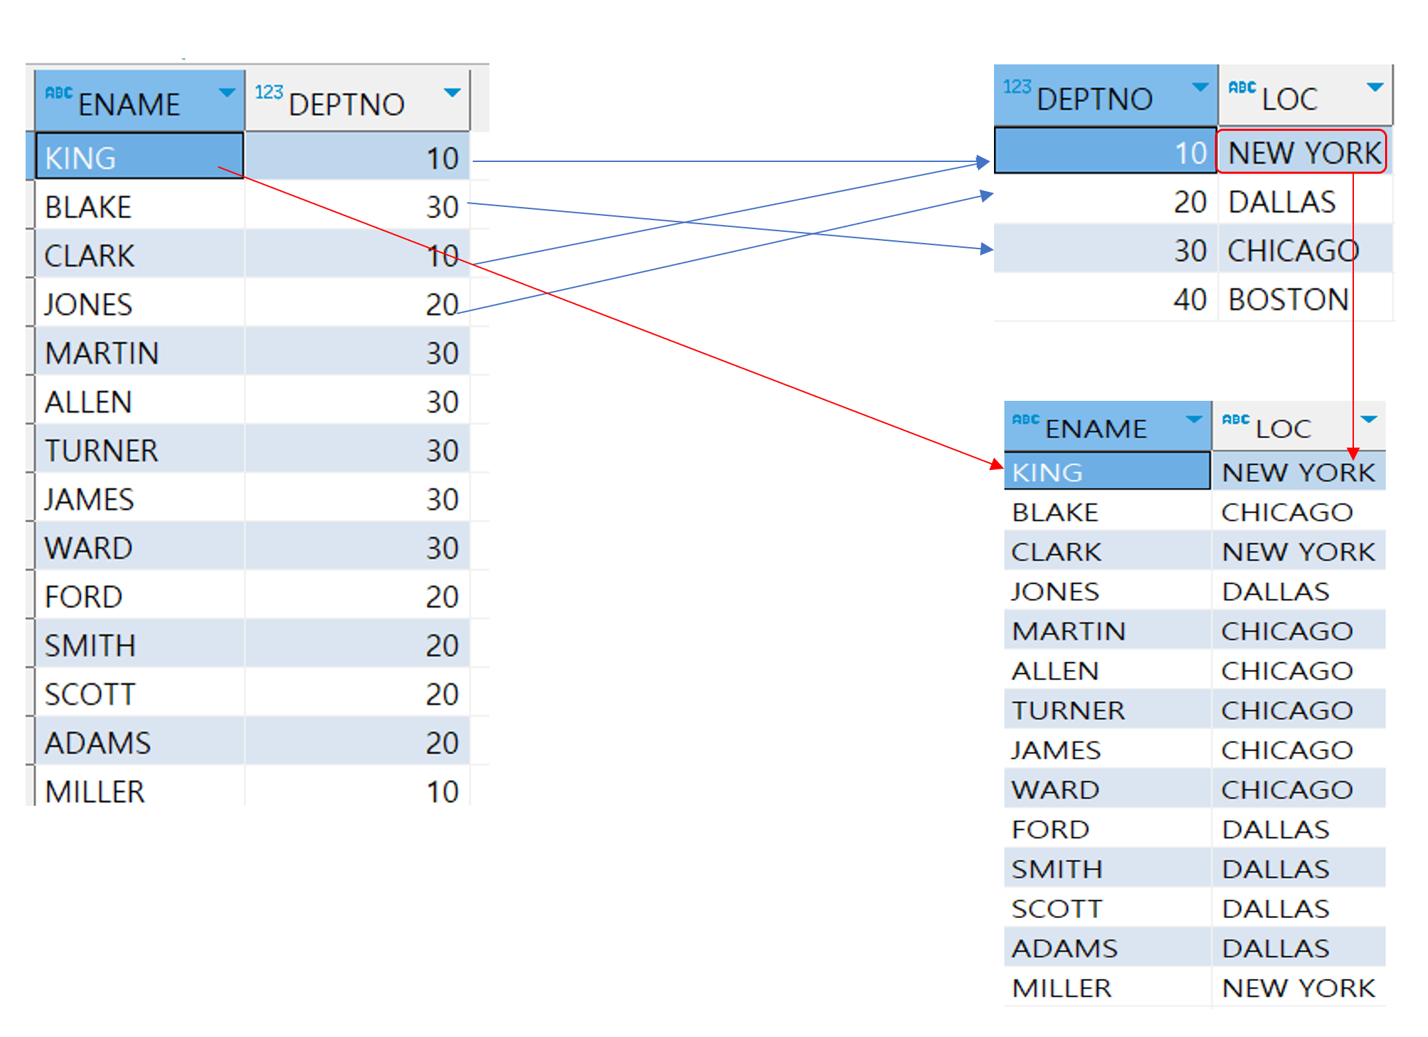Click the BOSTON cell in the department table
1428x1037 pixels.
pyautogui.click(x=1287, y=300)
